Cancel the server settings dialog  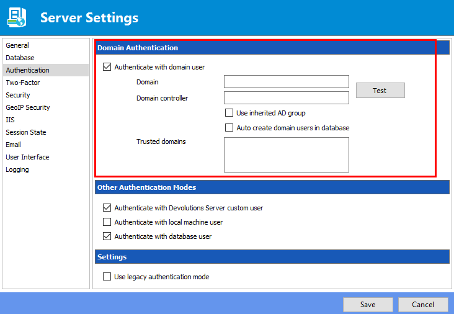tap(423, 305)
